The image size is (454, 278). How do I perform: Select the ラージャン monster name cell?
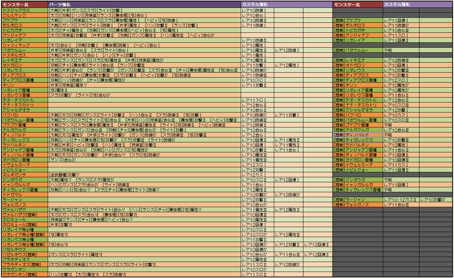(x=25, y=200)
